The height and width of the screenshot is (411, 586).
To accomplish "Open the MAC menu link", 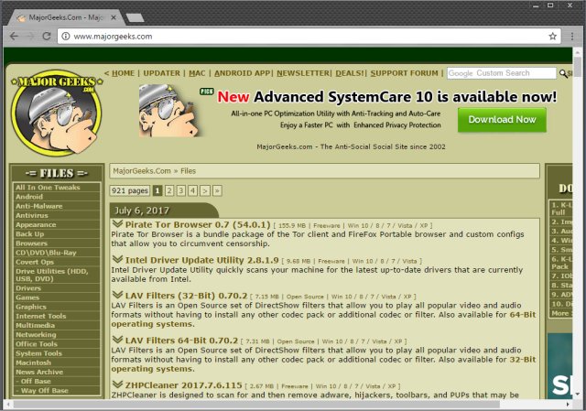I will click(x=197, y=73).
